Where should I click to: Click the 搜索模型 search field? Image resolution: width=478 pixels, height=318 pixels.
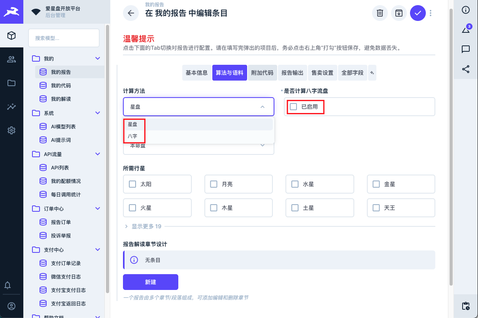coord(64,38)
